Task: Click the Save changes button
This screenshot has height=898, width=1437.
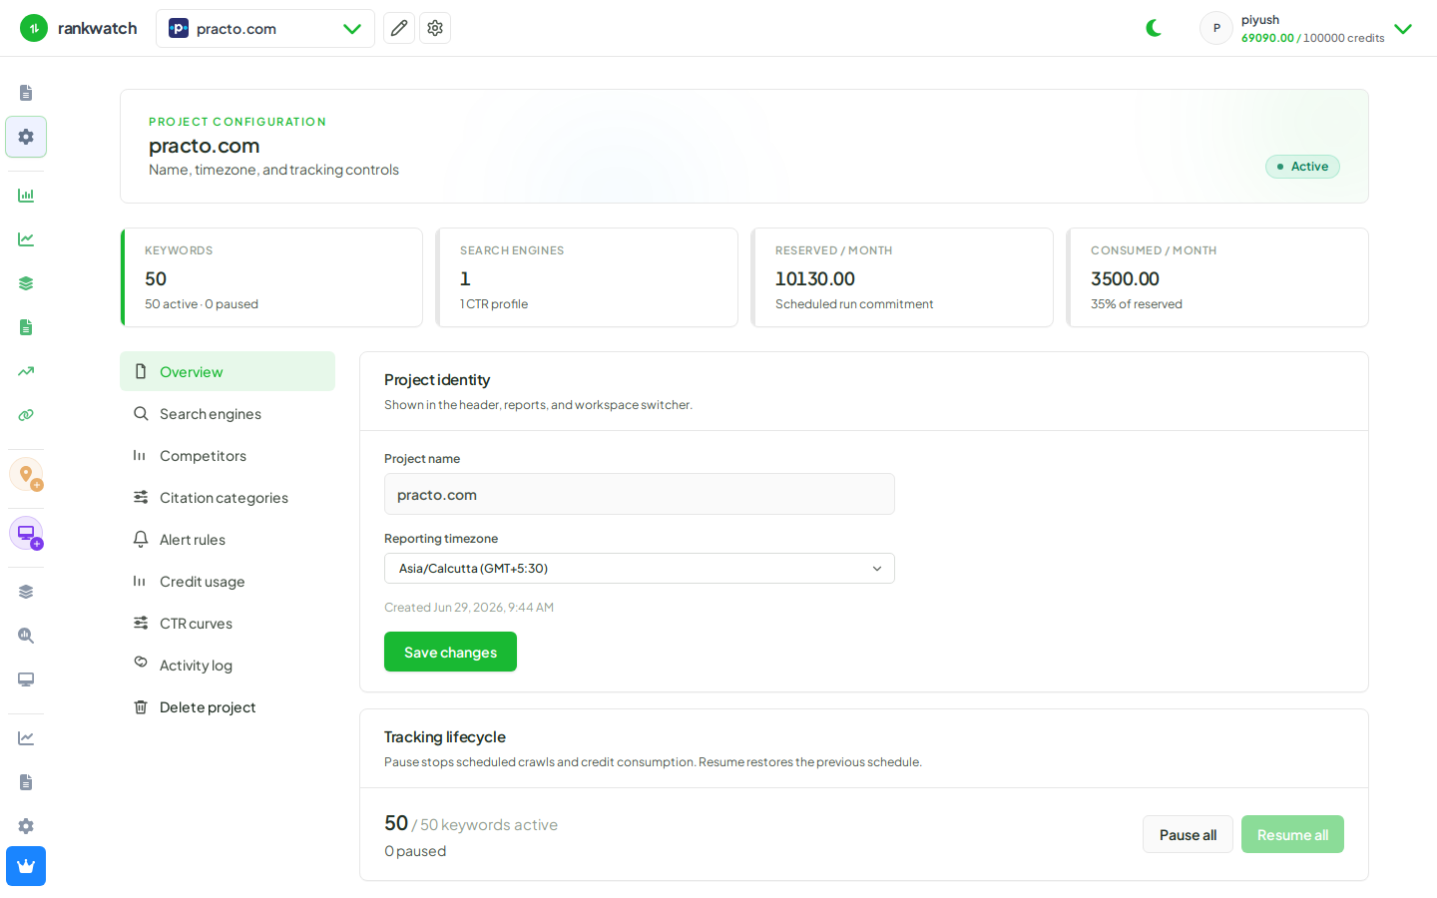Action: 450,652
